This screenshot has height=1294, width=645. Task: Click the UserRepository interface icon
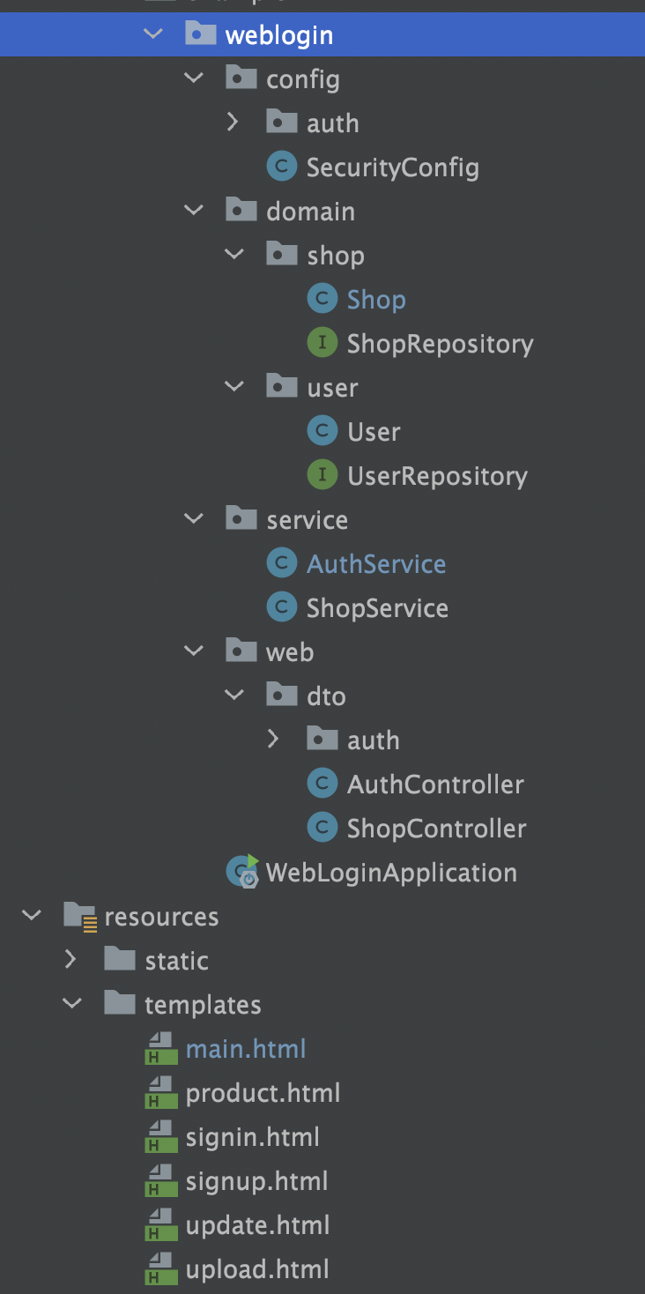pyautogui.click(x=322, y=475)
